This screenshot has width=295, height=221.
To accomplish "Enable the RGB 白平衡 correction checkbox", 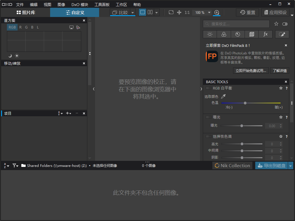I will 208,88.
